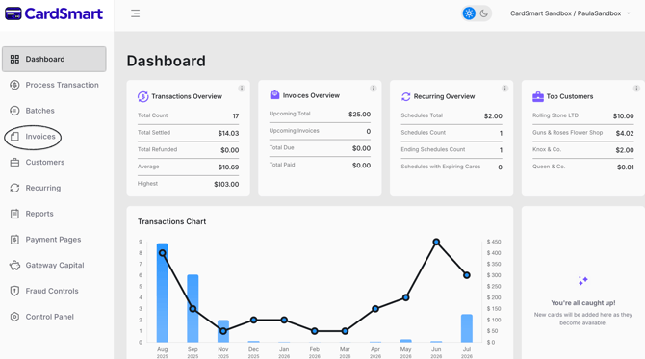
Task: Click the Aug 2025 chart bar
Action: coord(163,293)
